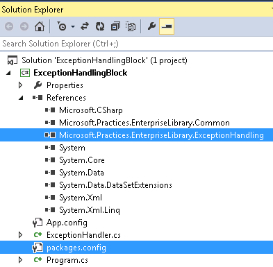Toggle the Preview Selected Items button
The height and width of the screenshot is (267, 273).
click(x=167, y=26)
